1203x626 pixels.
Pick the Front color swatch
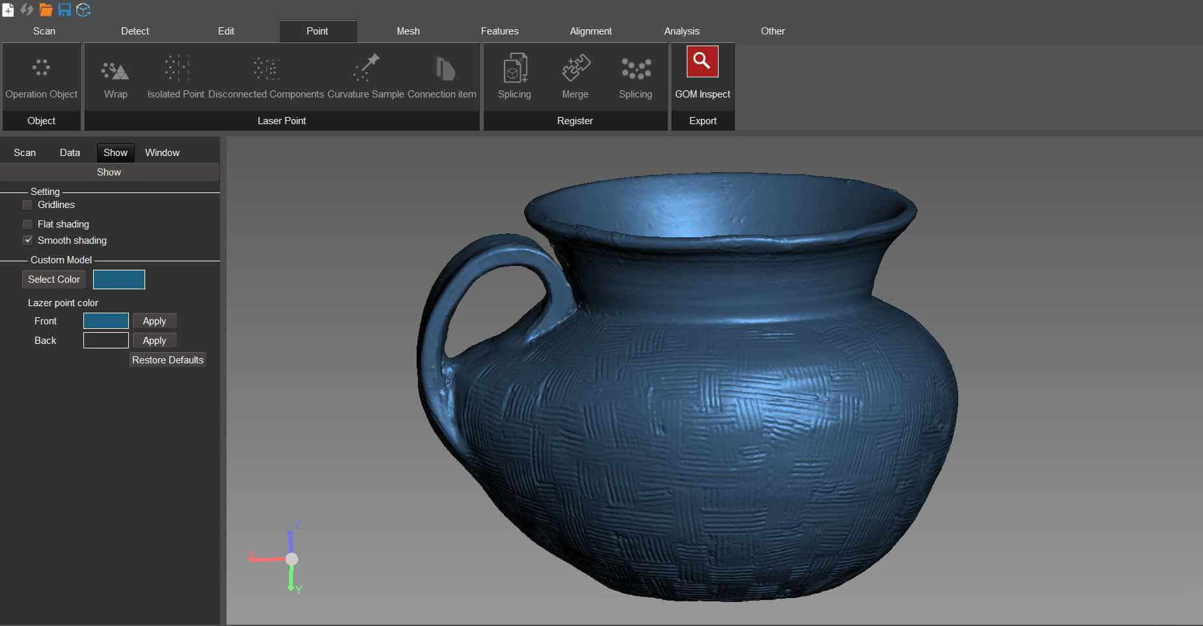[x=106, y=321]
